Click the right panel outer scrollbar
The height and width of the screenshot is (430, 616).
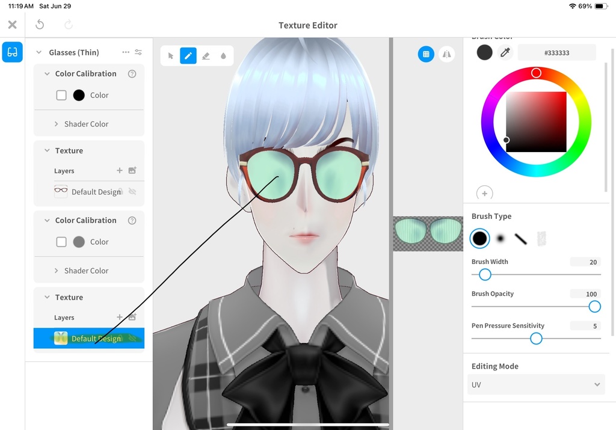click(612, 192)
